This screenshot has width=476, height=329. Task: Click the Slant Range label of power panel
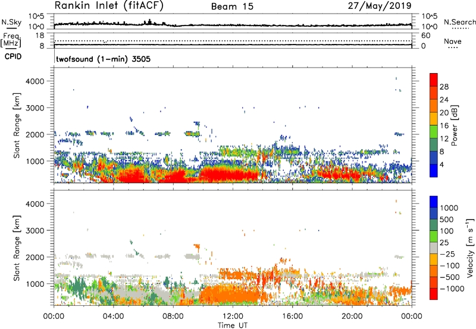[17, 125]
